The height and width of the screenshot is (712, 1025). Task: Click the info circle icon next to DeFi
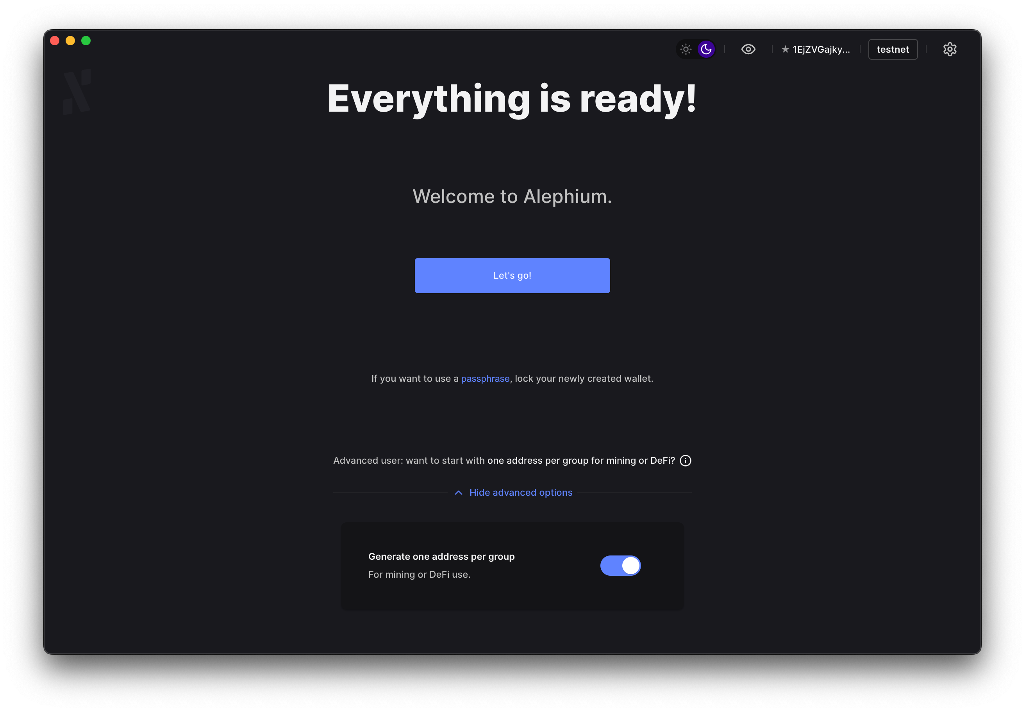click(686, 461)
